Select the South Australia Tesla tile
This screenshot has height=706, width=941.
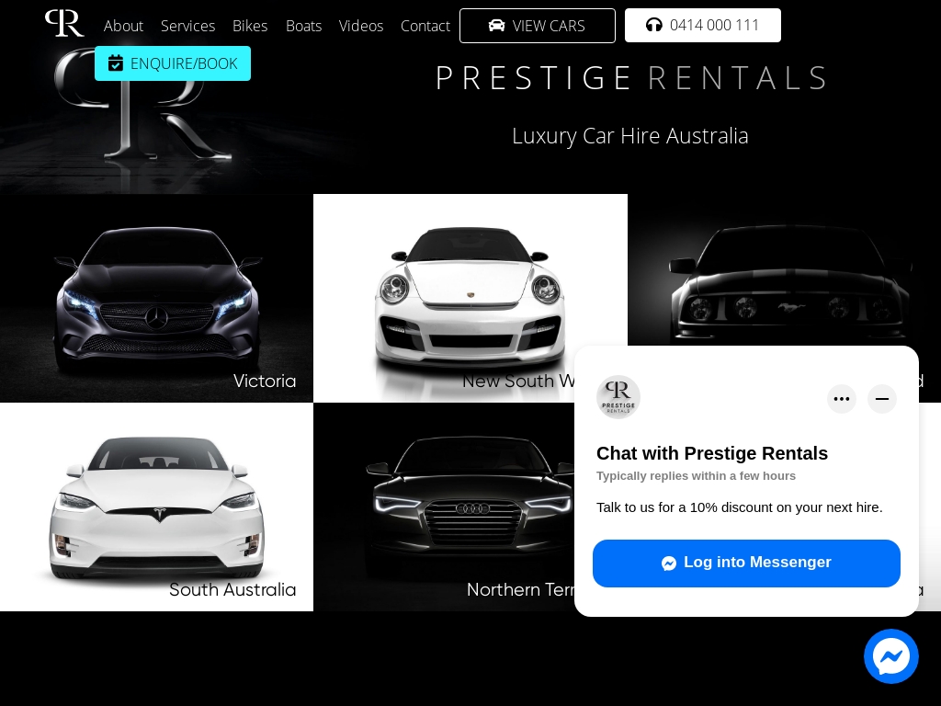[156, 507]
